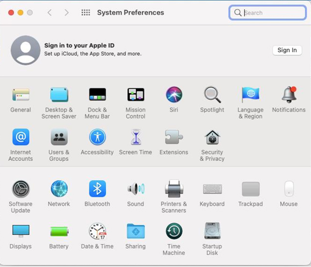311x267 pixels.
Task: Launch the Software Update pane
Action: click(x=21, y=189)
